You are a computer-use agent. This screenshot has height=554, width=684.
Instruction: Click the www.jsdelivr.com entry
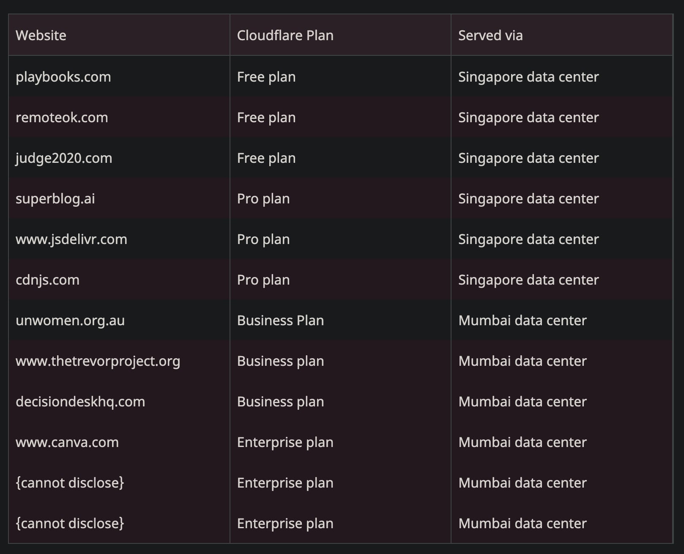click(x=71, y=239)
